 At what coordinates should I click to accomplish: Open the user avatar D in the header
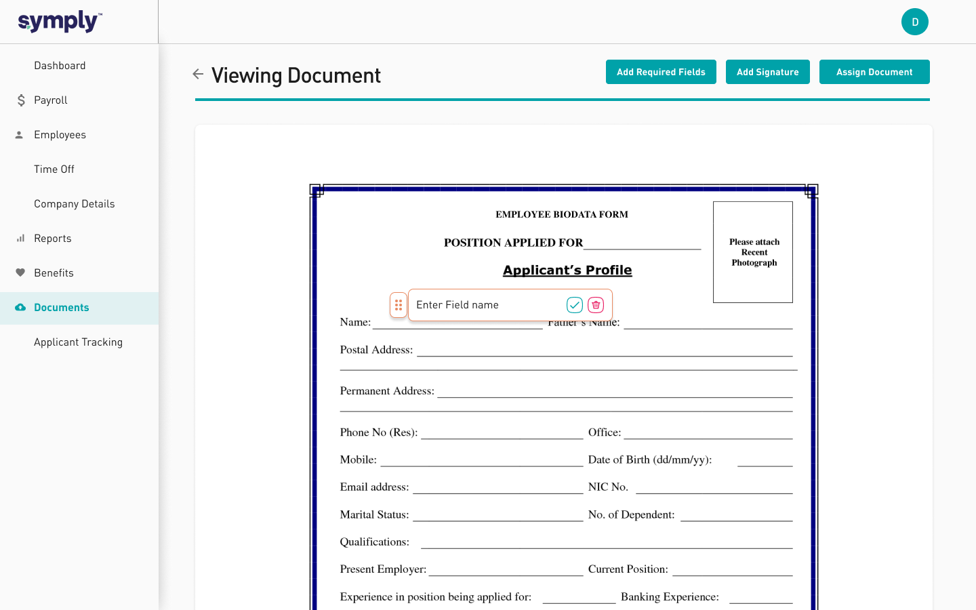tap(914, 22)
